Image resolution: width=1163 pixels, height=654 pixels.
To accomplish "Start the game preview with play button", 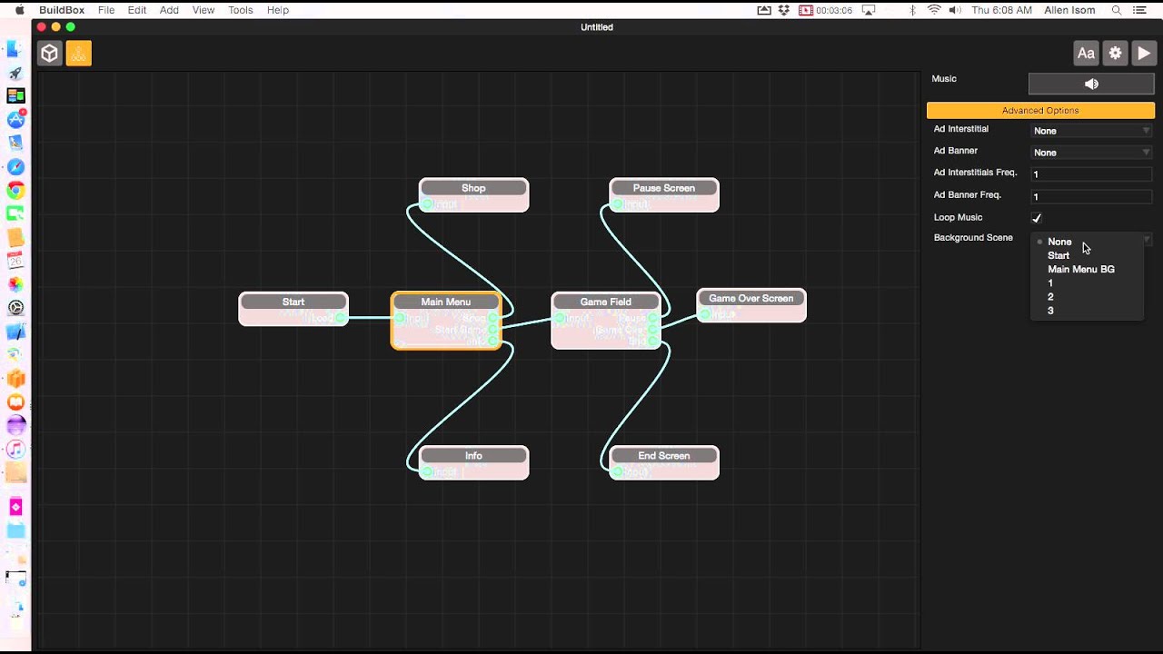I will pos(1144,54).
